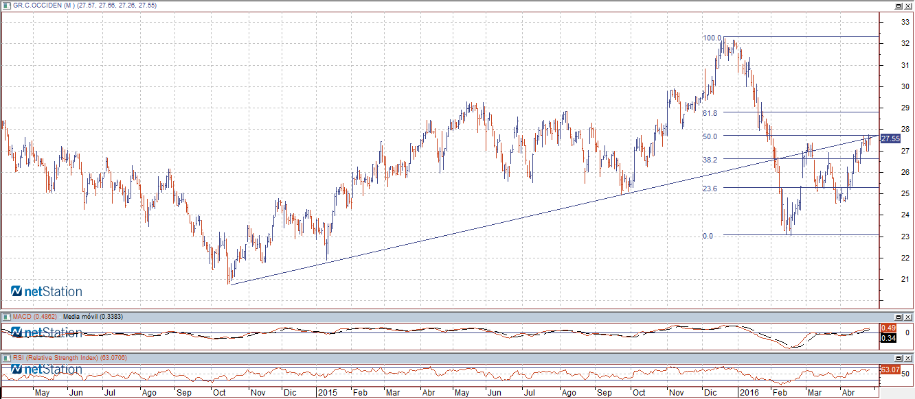Select the 61.8 Fibonacci retracement level label
This screenshot has width=915, height=399.
(710, 113)
